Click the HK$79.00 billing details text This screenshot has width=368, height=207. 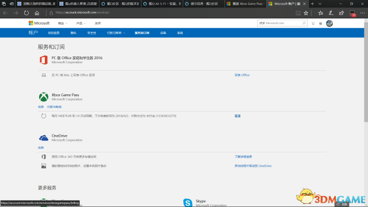pyautogui.click(x=114, y=116)
